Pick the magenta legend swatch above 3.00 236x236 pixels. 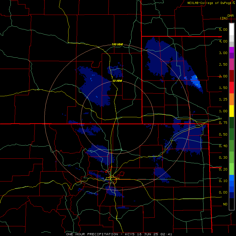point(232,50)
